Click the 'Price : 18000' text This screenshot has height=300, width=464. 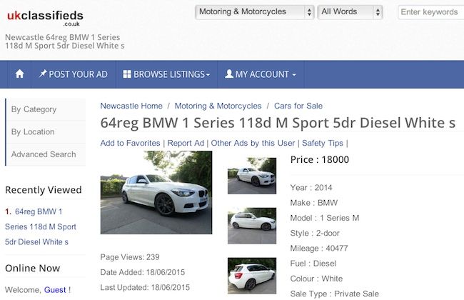(x=320, y=159)
